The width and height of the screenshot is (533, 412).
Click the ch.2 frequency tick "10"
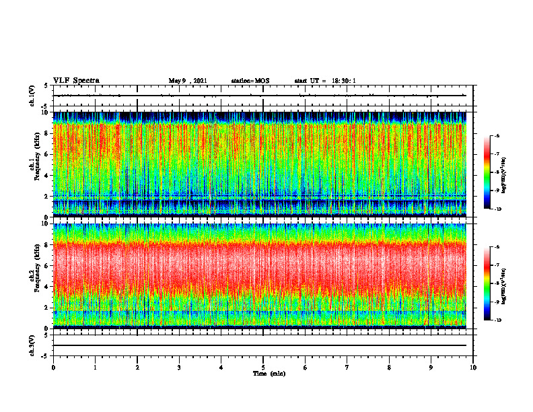pyautogui.click(x=44, y=224)
